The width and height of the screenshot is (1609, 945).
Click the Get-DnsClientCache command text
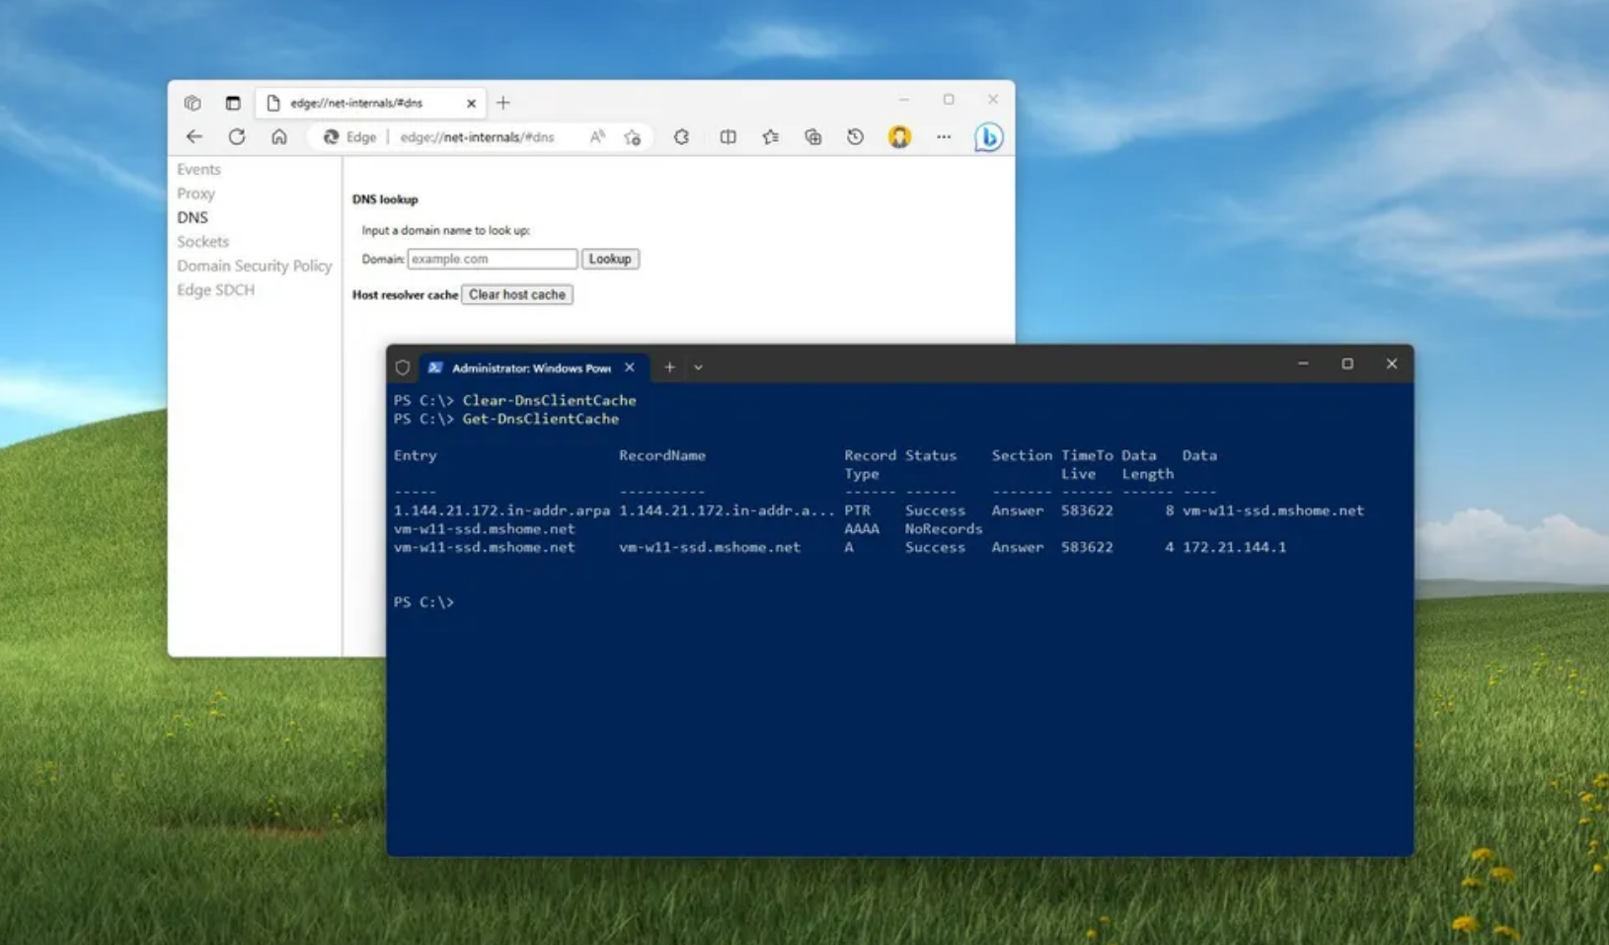(x=540, y=420)
